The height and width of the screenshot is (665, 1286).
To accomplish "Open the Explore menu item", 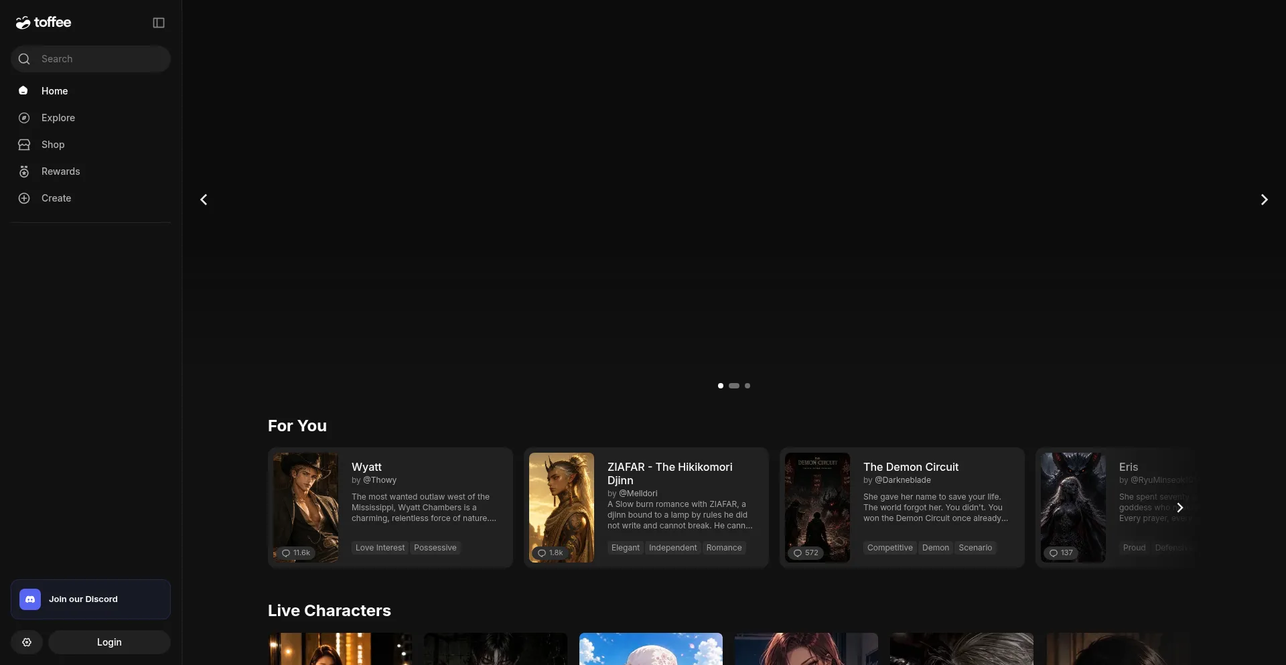I will tap(90, 118).
